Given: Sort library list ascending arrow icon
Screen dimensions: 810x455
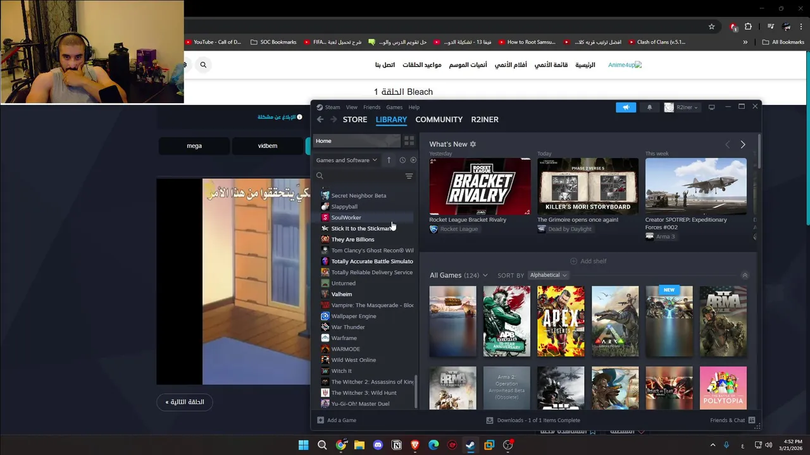Looking at the screenshot, I should 389,160.
